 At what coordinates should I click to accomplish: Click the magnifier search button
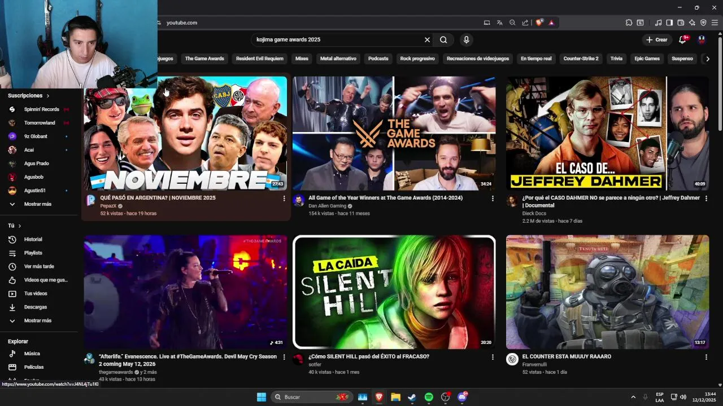(443, 39)
